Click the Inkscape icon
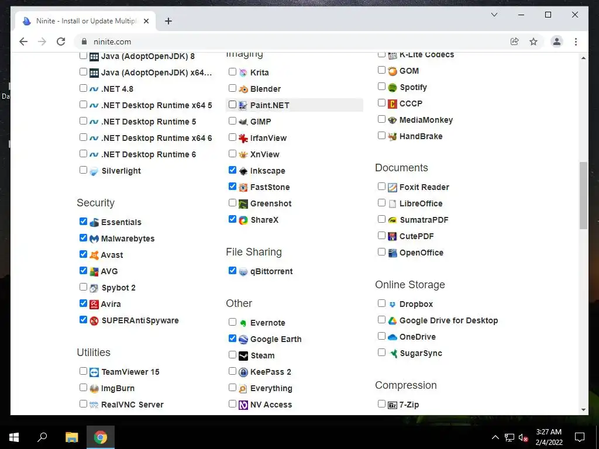The width and height of the screenshot is (599, 449). [x=243, y=171]
